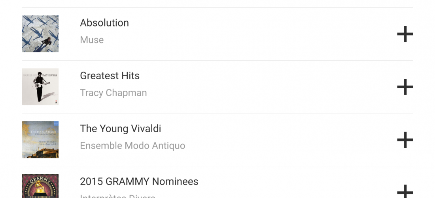This screenshot has width=435, height=198.
Task: Add Tracy Chapman's Greatest Hits via its plus icon
Action: (x=405, y=87)
